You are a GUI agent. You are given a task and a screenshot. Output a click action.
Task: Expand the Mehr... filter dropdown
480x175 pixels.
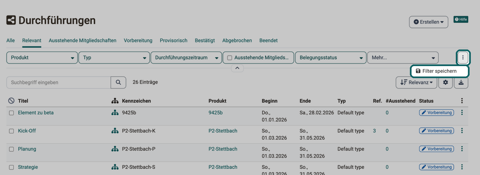coord(403,58)
